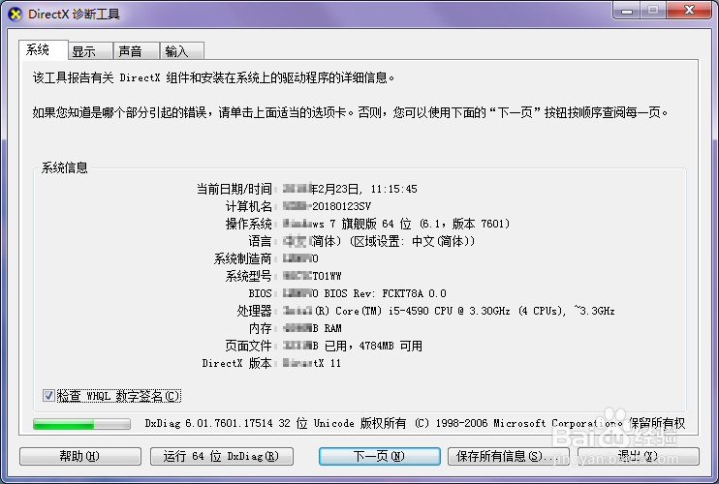Click the page file value 4784MB 可用
The image size is (719, 484).
click(352, 346)
